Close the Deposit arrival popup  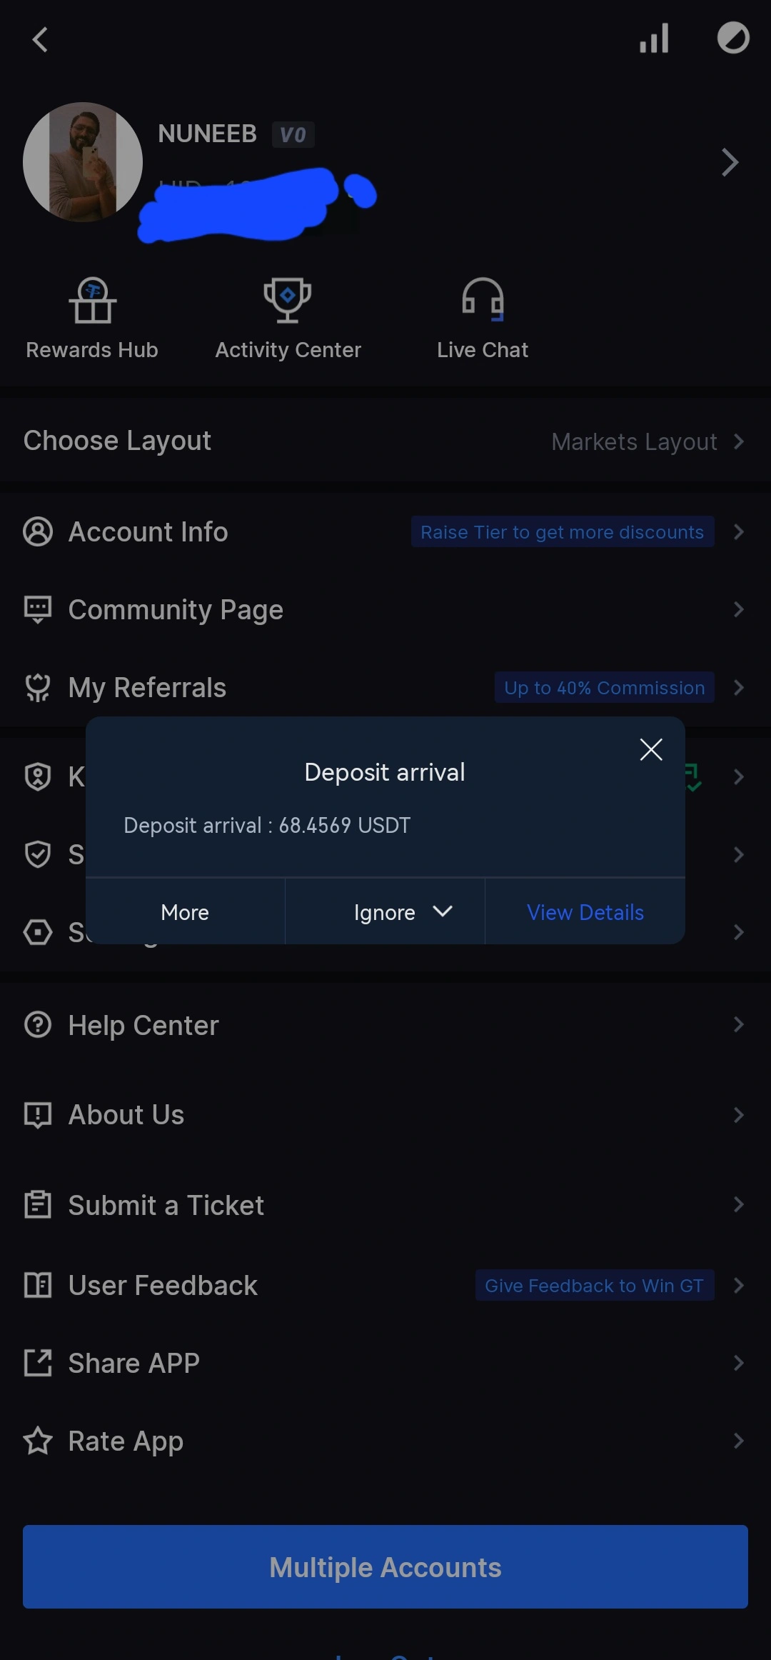click(x=651, y=749)
